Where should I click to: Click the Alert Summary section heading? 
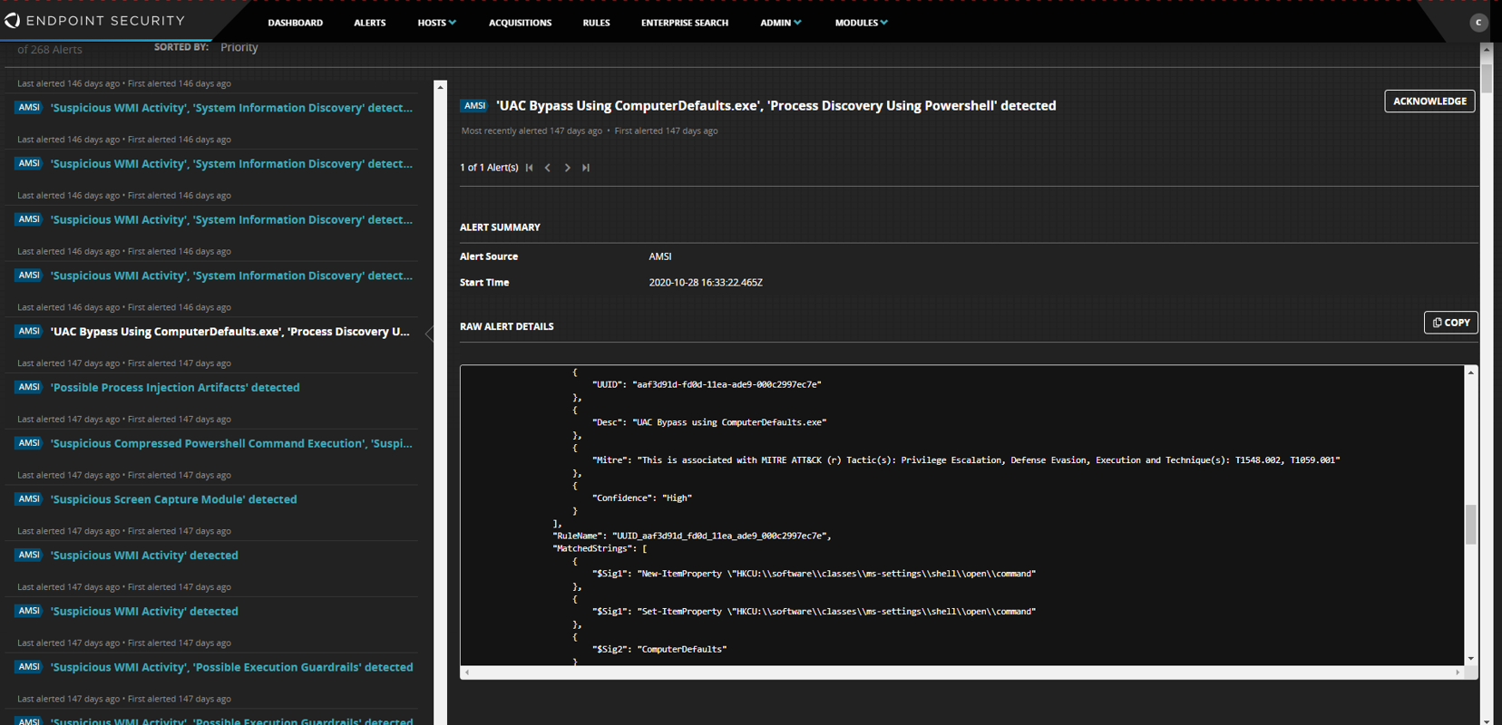(500, 227)
